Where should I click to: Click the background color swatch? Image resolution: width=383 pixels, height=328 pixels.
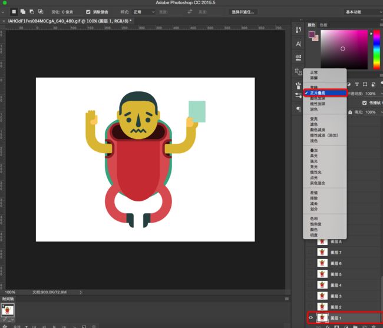316,39
